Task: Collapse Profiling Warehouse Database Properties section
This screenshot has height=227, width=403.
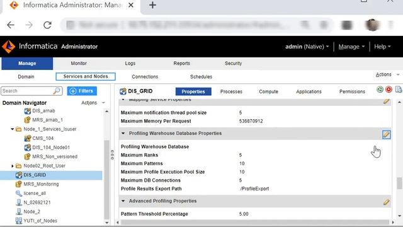Action: (x=123, y=133)
